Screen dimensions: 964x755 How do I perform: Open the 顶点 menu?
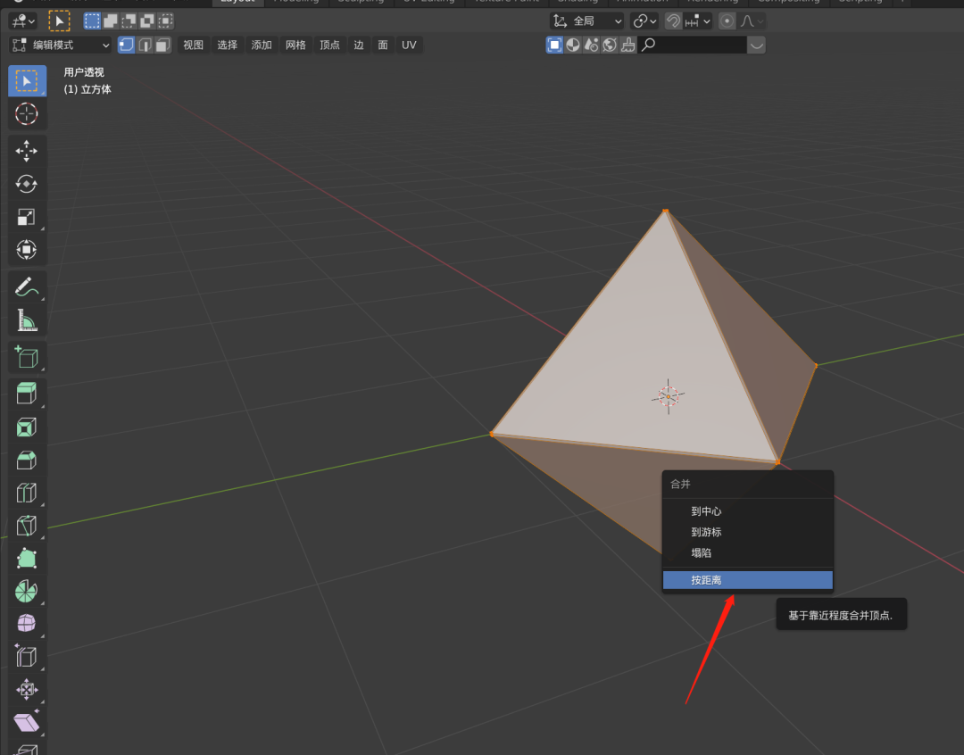coord(329,45)
